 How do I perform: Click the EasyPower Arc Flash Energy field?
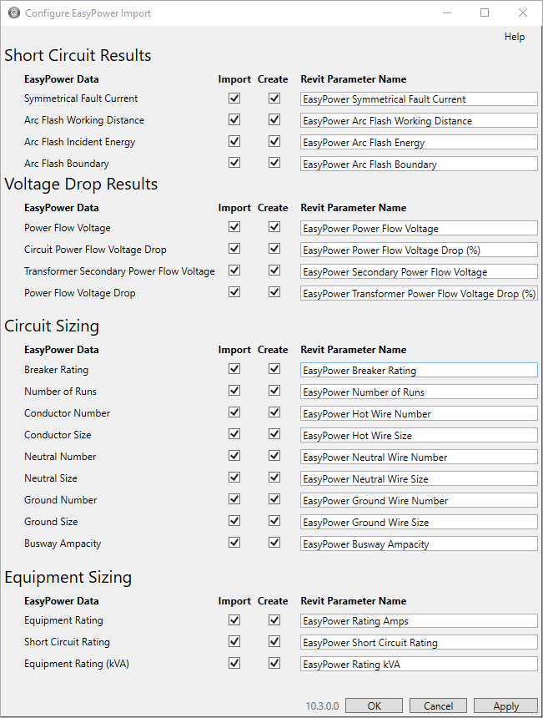coord(419,143)
